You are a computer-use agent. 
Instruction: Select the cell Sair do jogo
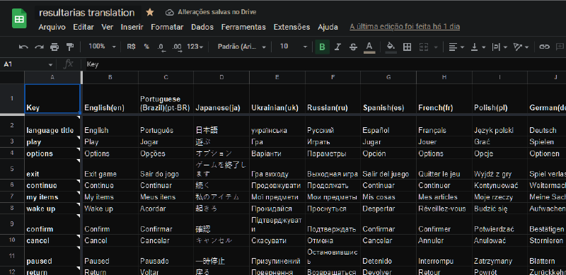pos(166,169)
